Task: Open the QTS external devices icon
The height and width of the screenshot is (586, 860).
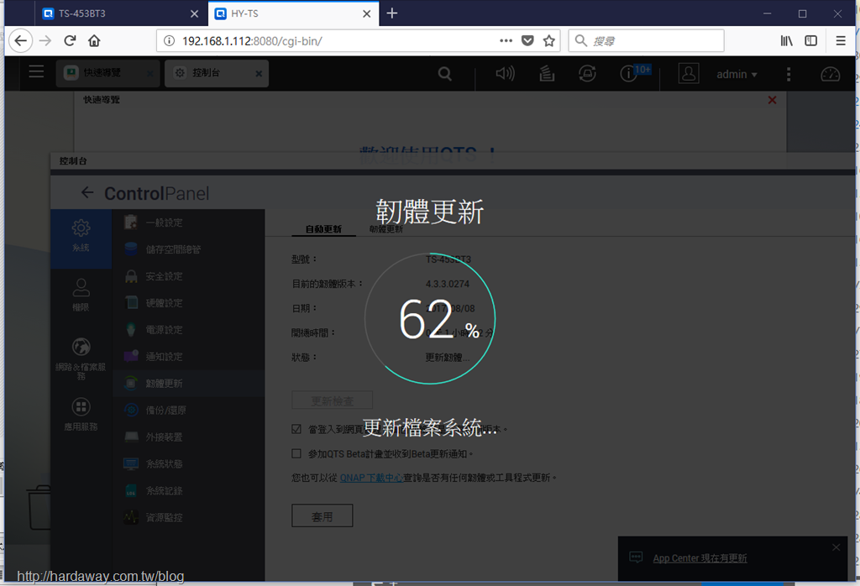Action: point(587,73)
